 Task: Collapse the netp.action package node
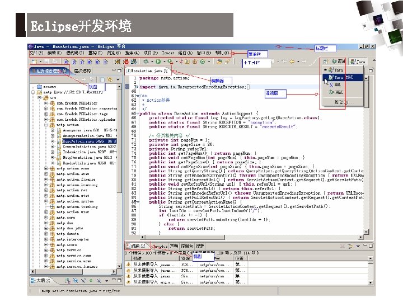[46, 125]
